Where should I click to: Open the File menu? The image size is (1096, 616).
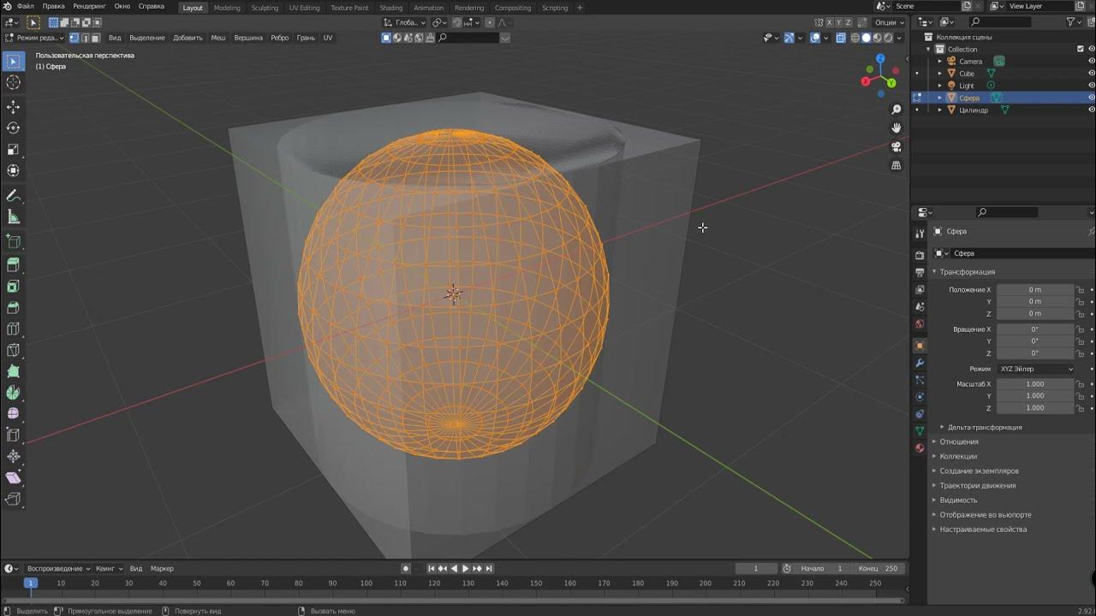pos(26,7)
